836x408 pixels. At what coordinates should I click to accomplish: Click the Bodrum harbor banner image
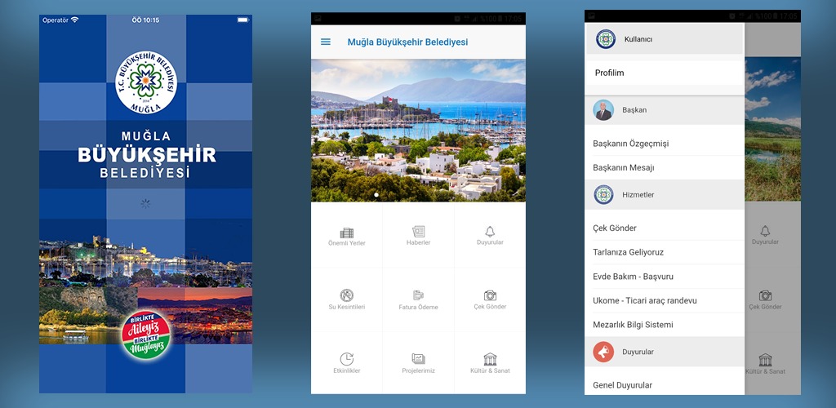[x=419, y=130]
